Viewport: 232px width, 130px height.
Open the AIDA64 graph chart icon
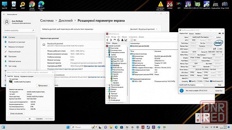tap(126, 40)
